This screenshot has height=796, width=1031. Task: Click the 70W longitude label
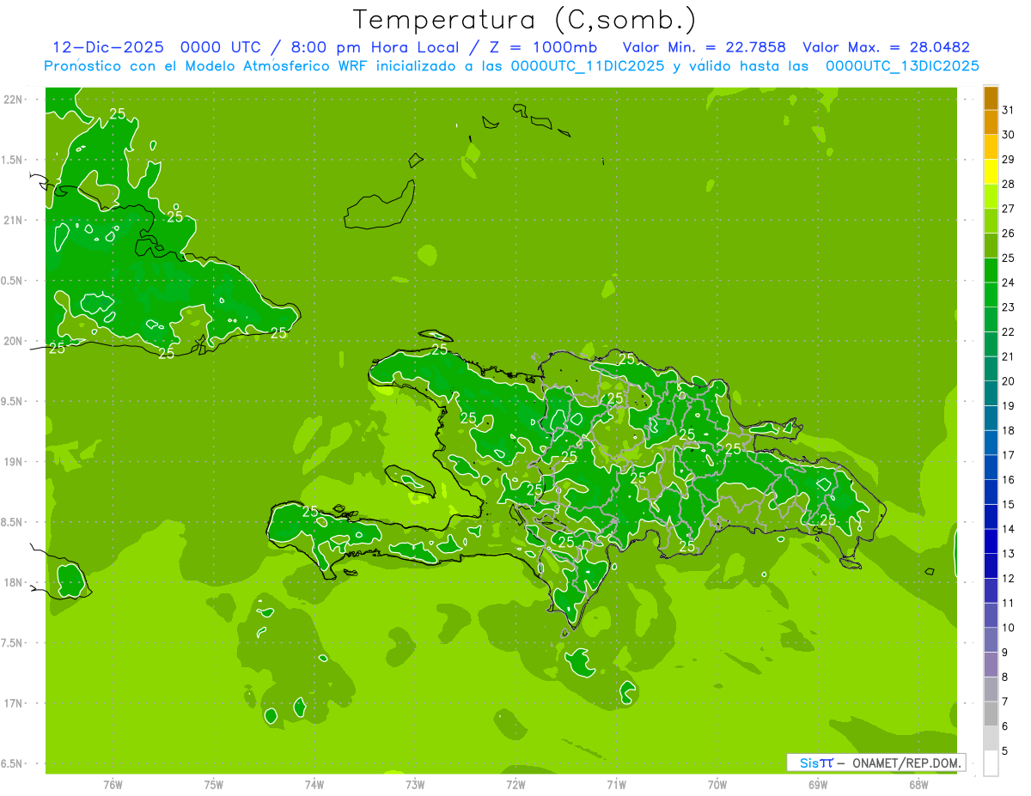point(717,784)
